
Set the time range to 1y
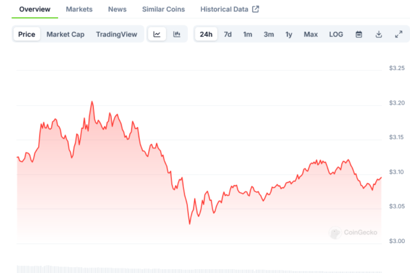point(289,35)
